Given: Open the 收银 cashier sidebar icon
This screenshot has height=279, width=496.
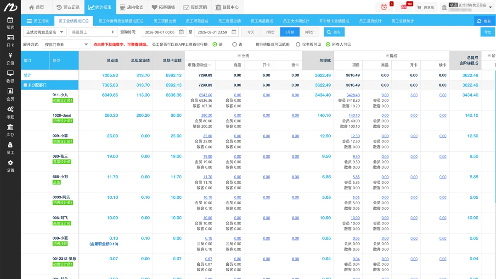Looking at the screenshot, I should pyautogui.click(x=10, y=77).
